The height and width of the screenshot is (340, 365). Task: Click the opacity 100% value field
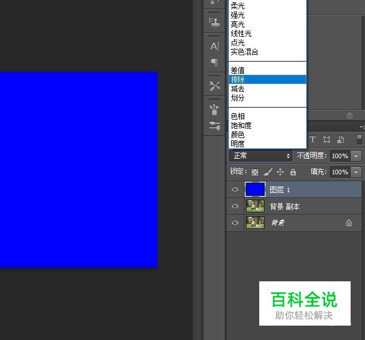click(340, 156)
